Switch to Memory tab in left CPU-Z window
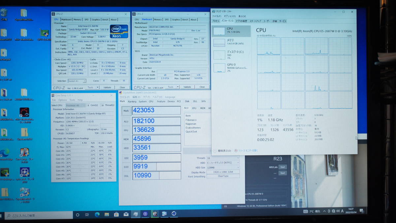This screenshot has width=396, height=223. (78, 19)
